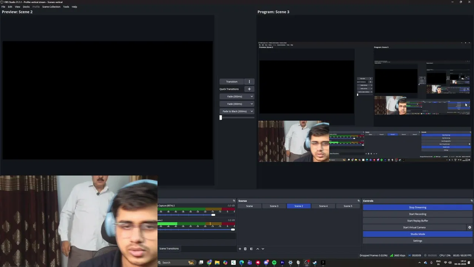Click the Dropped Frames 0 (0.0%) status

click(373, 256)
